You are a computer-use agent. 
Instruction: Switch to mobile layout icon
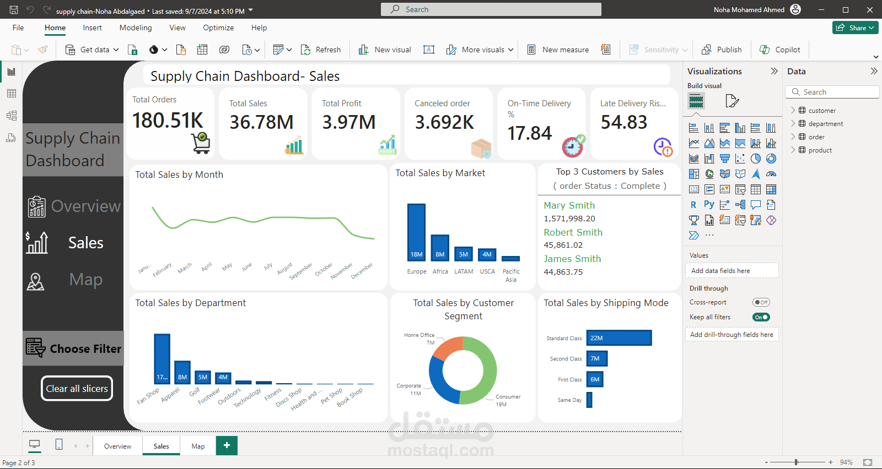[x=59, y=444]
